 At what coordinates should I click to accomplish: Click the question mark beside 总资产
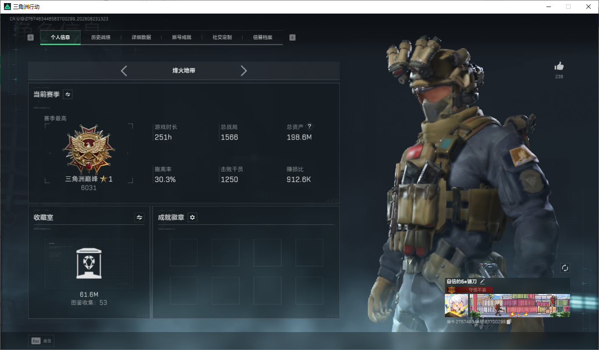pos(310,126)
